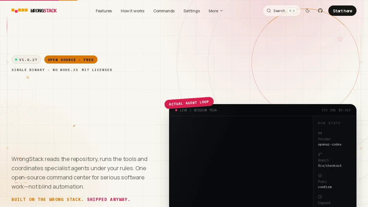Toggle dark mode with moon icon
This screenshot has width=368, height=207.
307,11
